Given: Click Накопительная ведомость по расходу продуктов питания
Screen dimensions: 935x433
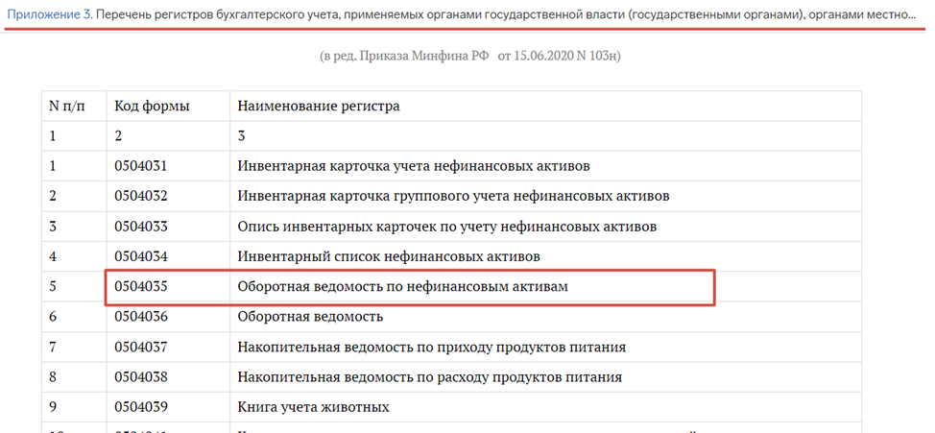Looking at the screenshot, I should click(430, 377).
